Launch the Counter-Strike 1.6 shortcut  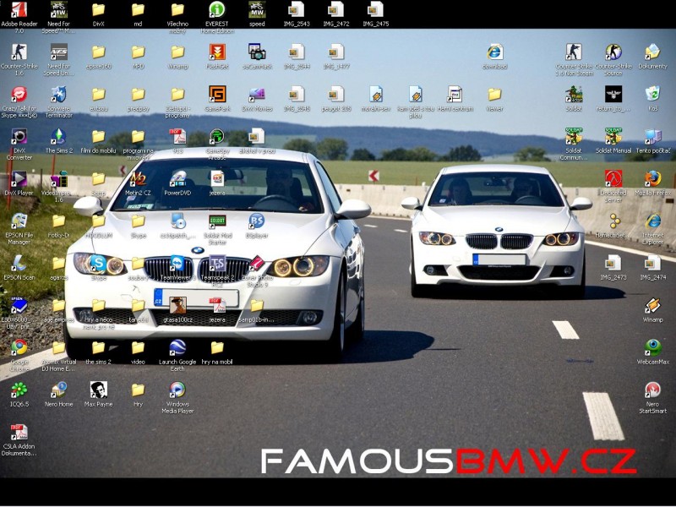point(19,52)
